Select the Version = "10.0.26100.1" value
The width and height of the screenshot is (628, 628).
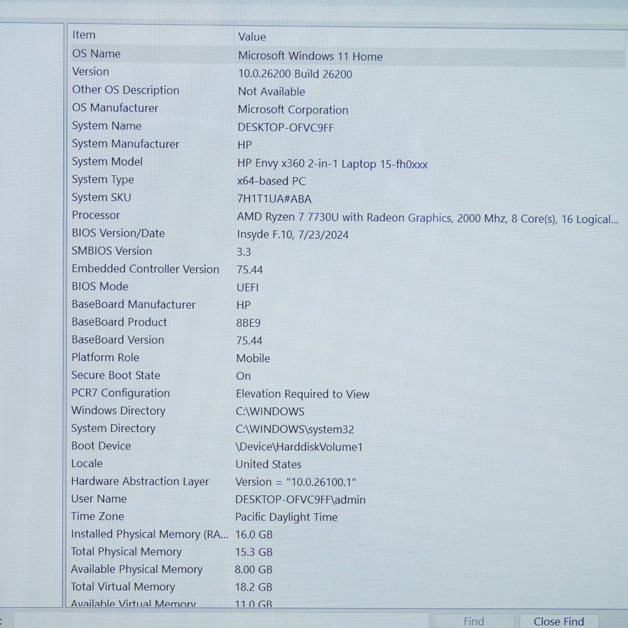[296, 482]
